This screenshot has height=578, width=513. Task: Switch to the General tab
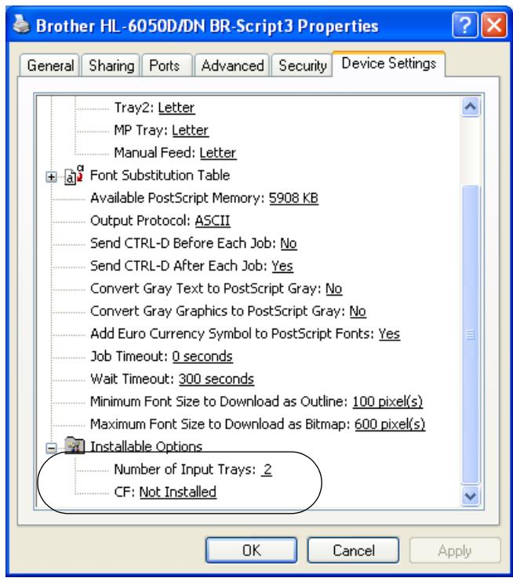pyautogui.click(x=50, y=66)
